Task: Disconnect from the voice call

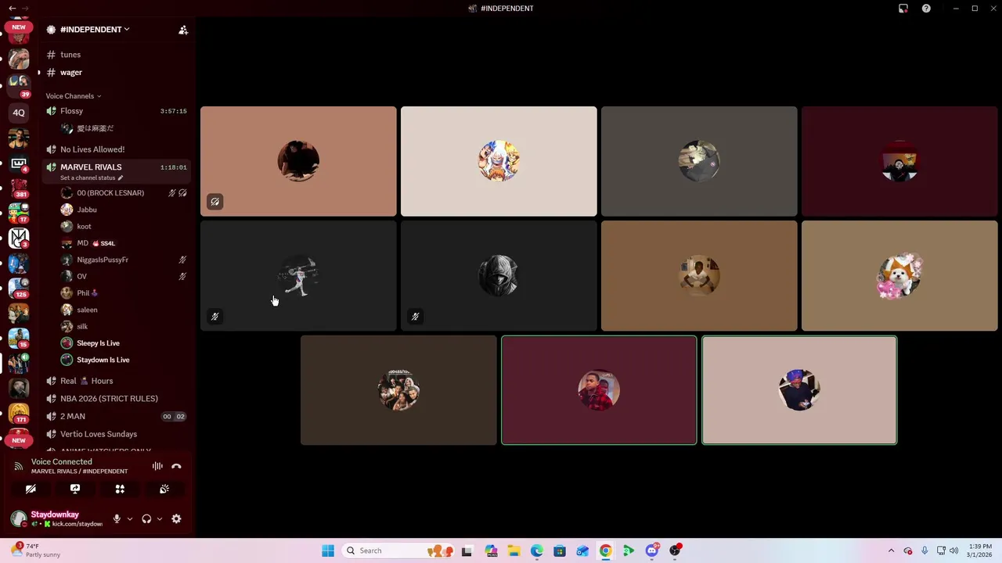Action: coord(176,466)
